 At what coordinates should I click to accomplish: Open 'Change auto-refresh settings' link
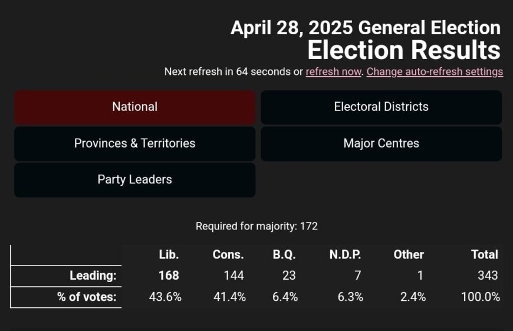pyautogui.click(x=435, y=71)
